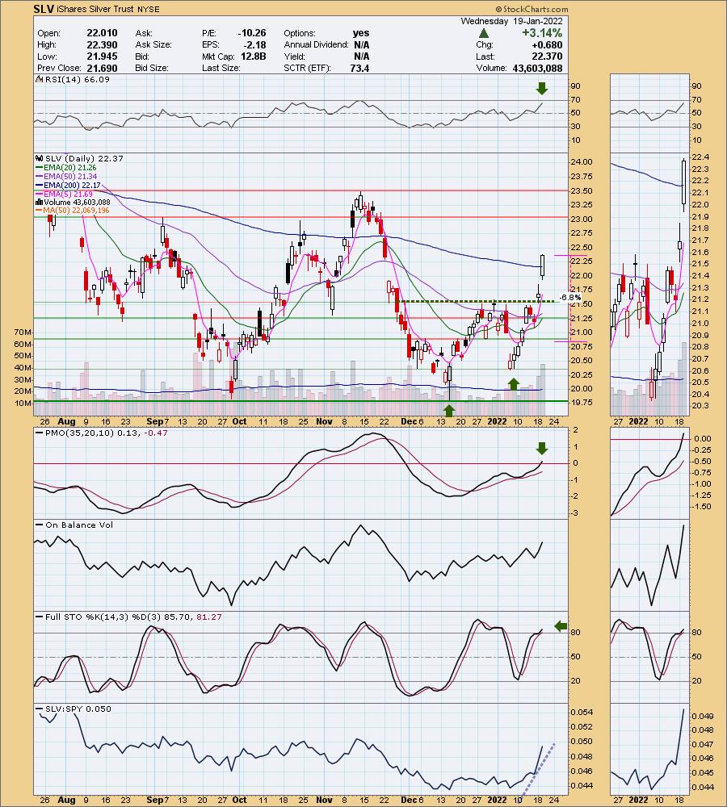Screen dimensions: 727x807
Task: Click the 70M volume axis label
Action: [23, 332]
